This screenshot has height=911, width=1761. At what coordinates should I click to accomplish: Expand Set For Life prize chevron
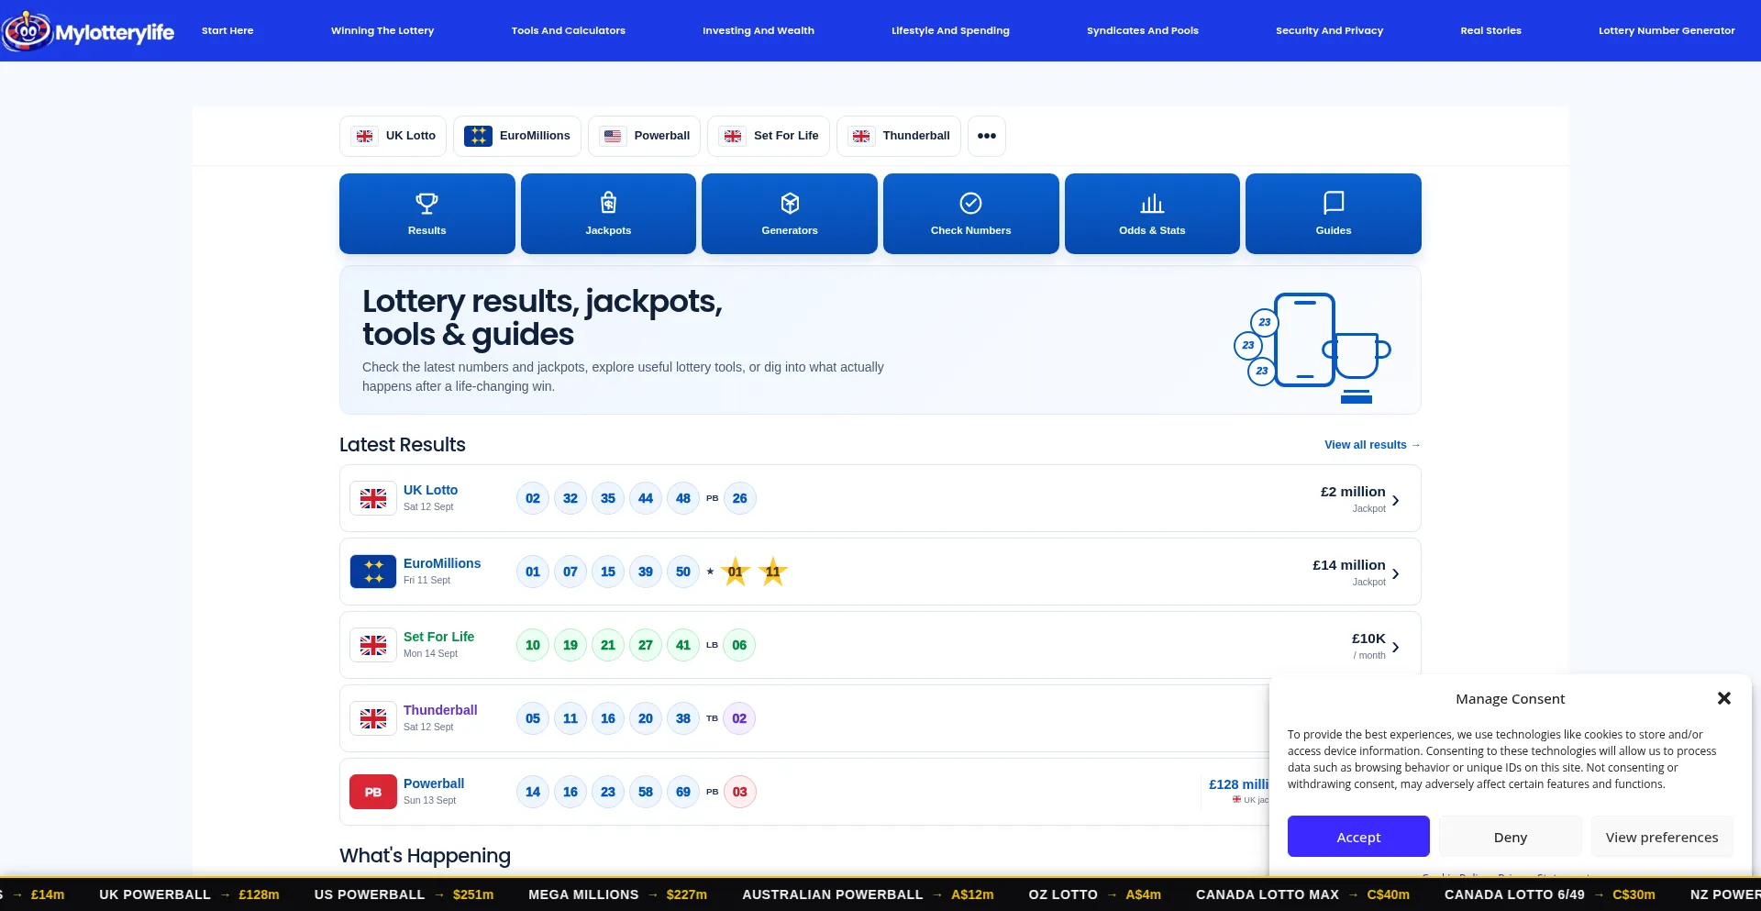1396,647
